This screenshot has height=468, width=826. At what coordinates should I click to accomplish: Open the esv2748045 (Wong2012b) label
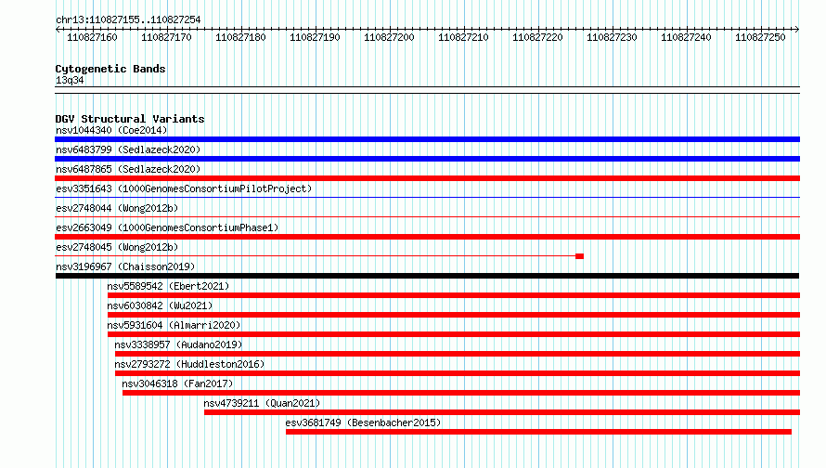pyautogui.click(x=117, y=247)
